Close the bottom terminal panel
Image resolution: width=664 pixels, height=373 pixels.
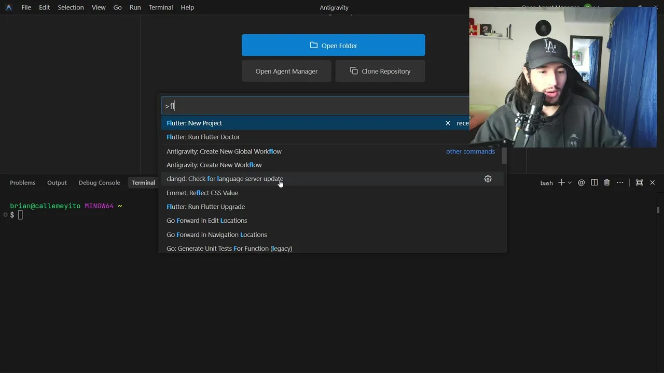point(653,182)
